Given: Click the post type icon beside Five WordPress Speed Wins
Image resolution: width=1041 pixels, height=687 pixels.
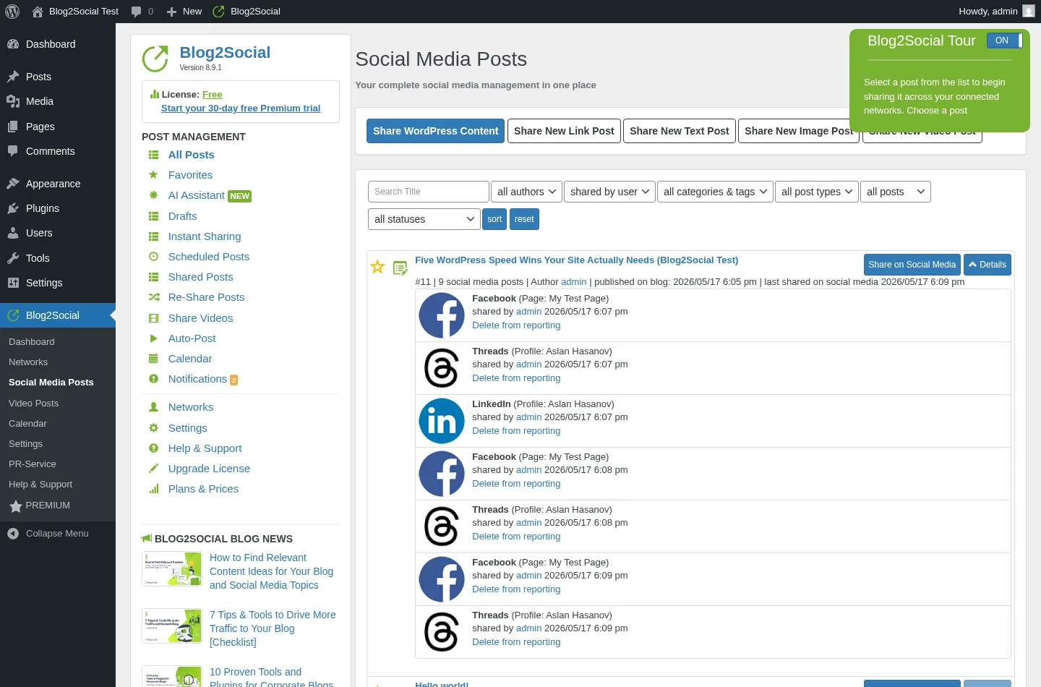Looking at the screenshot, I should pos(400,268).
